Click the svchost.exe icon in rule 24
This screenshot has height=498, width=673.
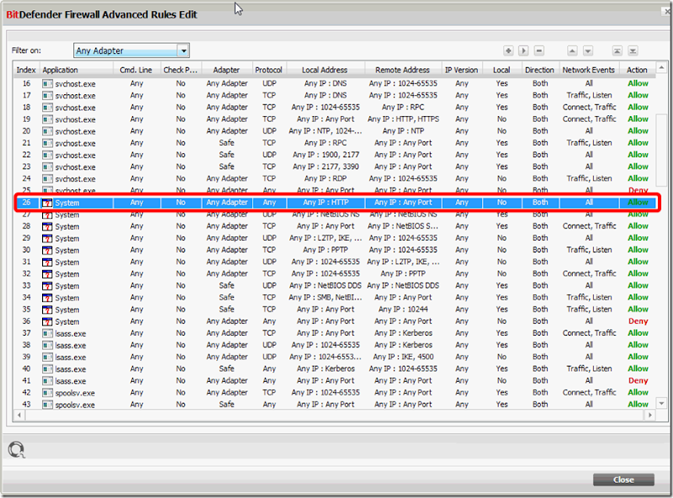[x=47, y=178]
